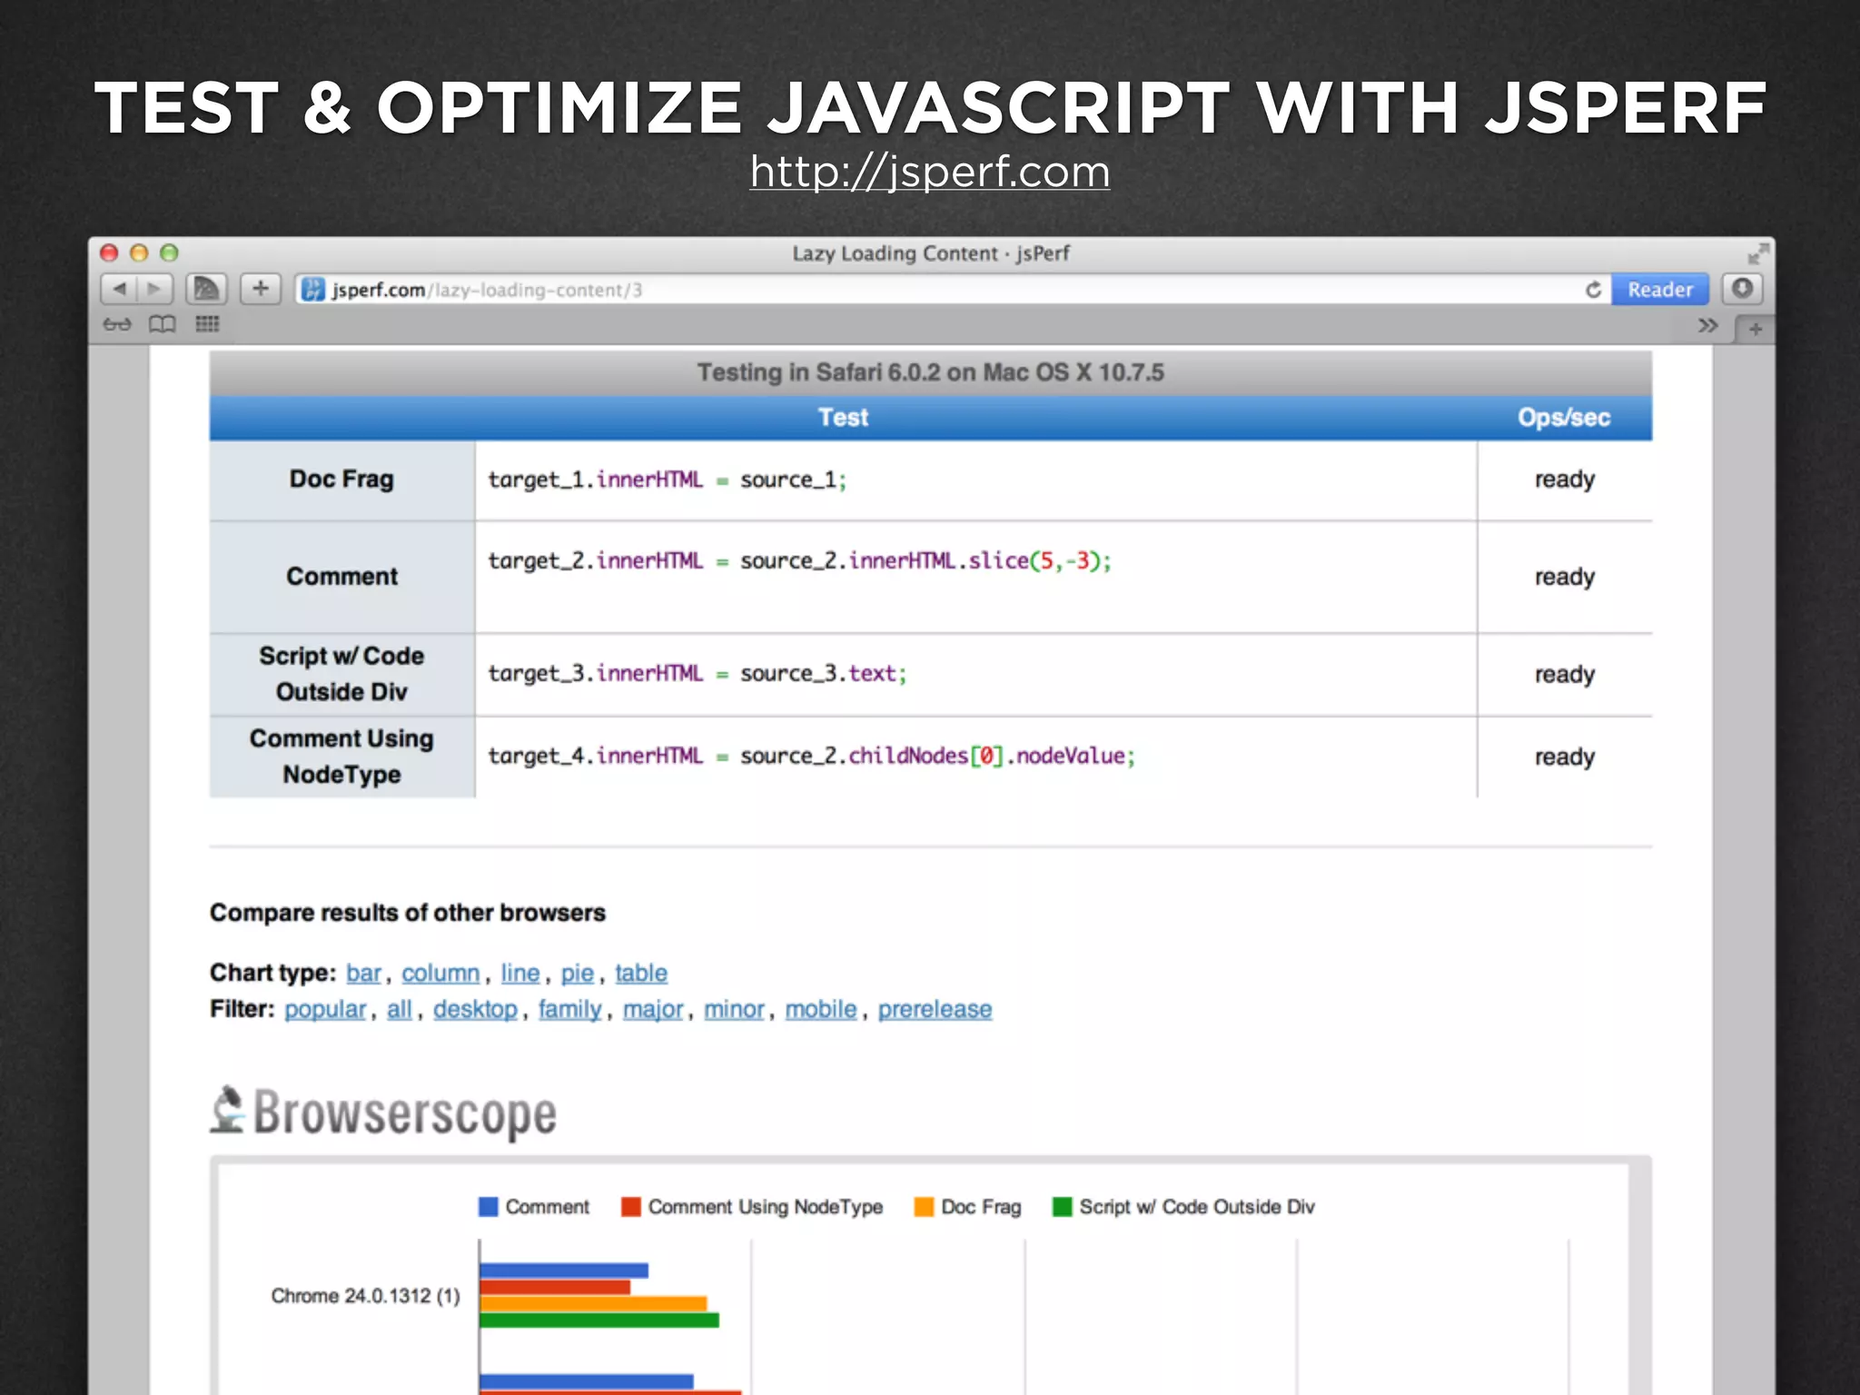Click blue Comment bar for Chrome 24
Image resolution: width=1860 pixels, height=1395 pixels.
click(x=564, y=1271)
